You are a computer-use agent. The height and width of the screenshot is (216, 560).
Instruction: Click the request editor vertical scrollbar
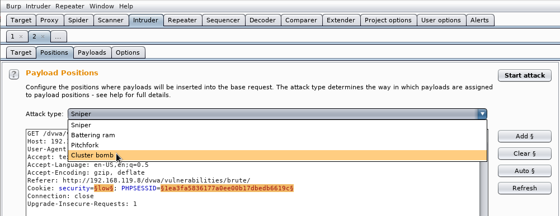(484, 188)
